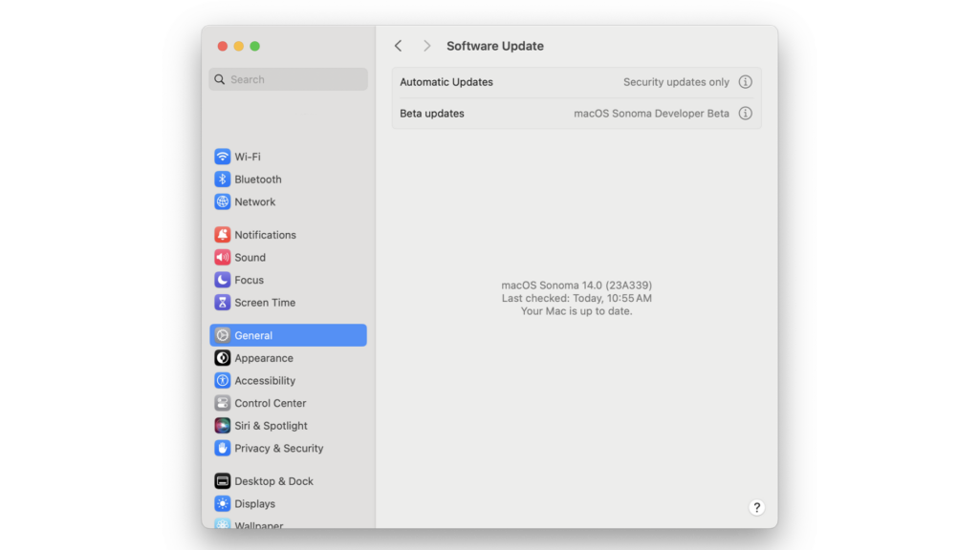Click the Accessibility icon
The height and width of the screenshot is (550, 979).
(x=222, y=380)
